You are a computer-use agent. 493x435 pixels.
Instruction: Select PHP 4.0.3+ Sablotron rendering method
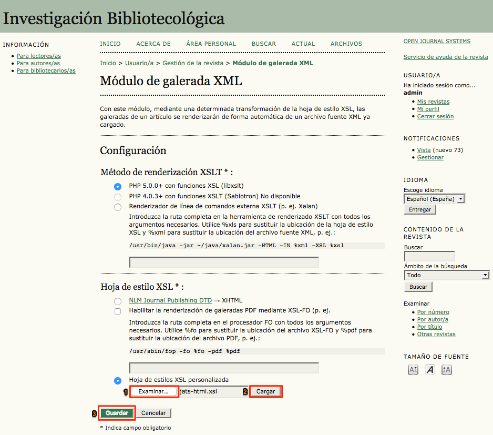(118, 197)
